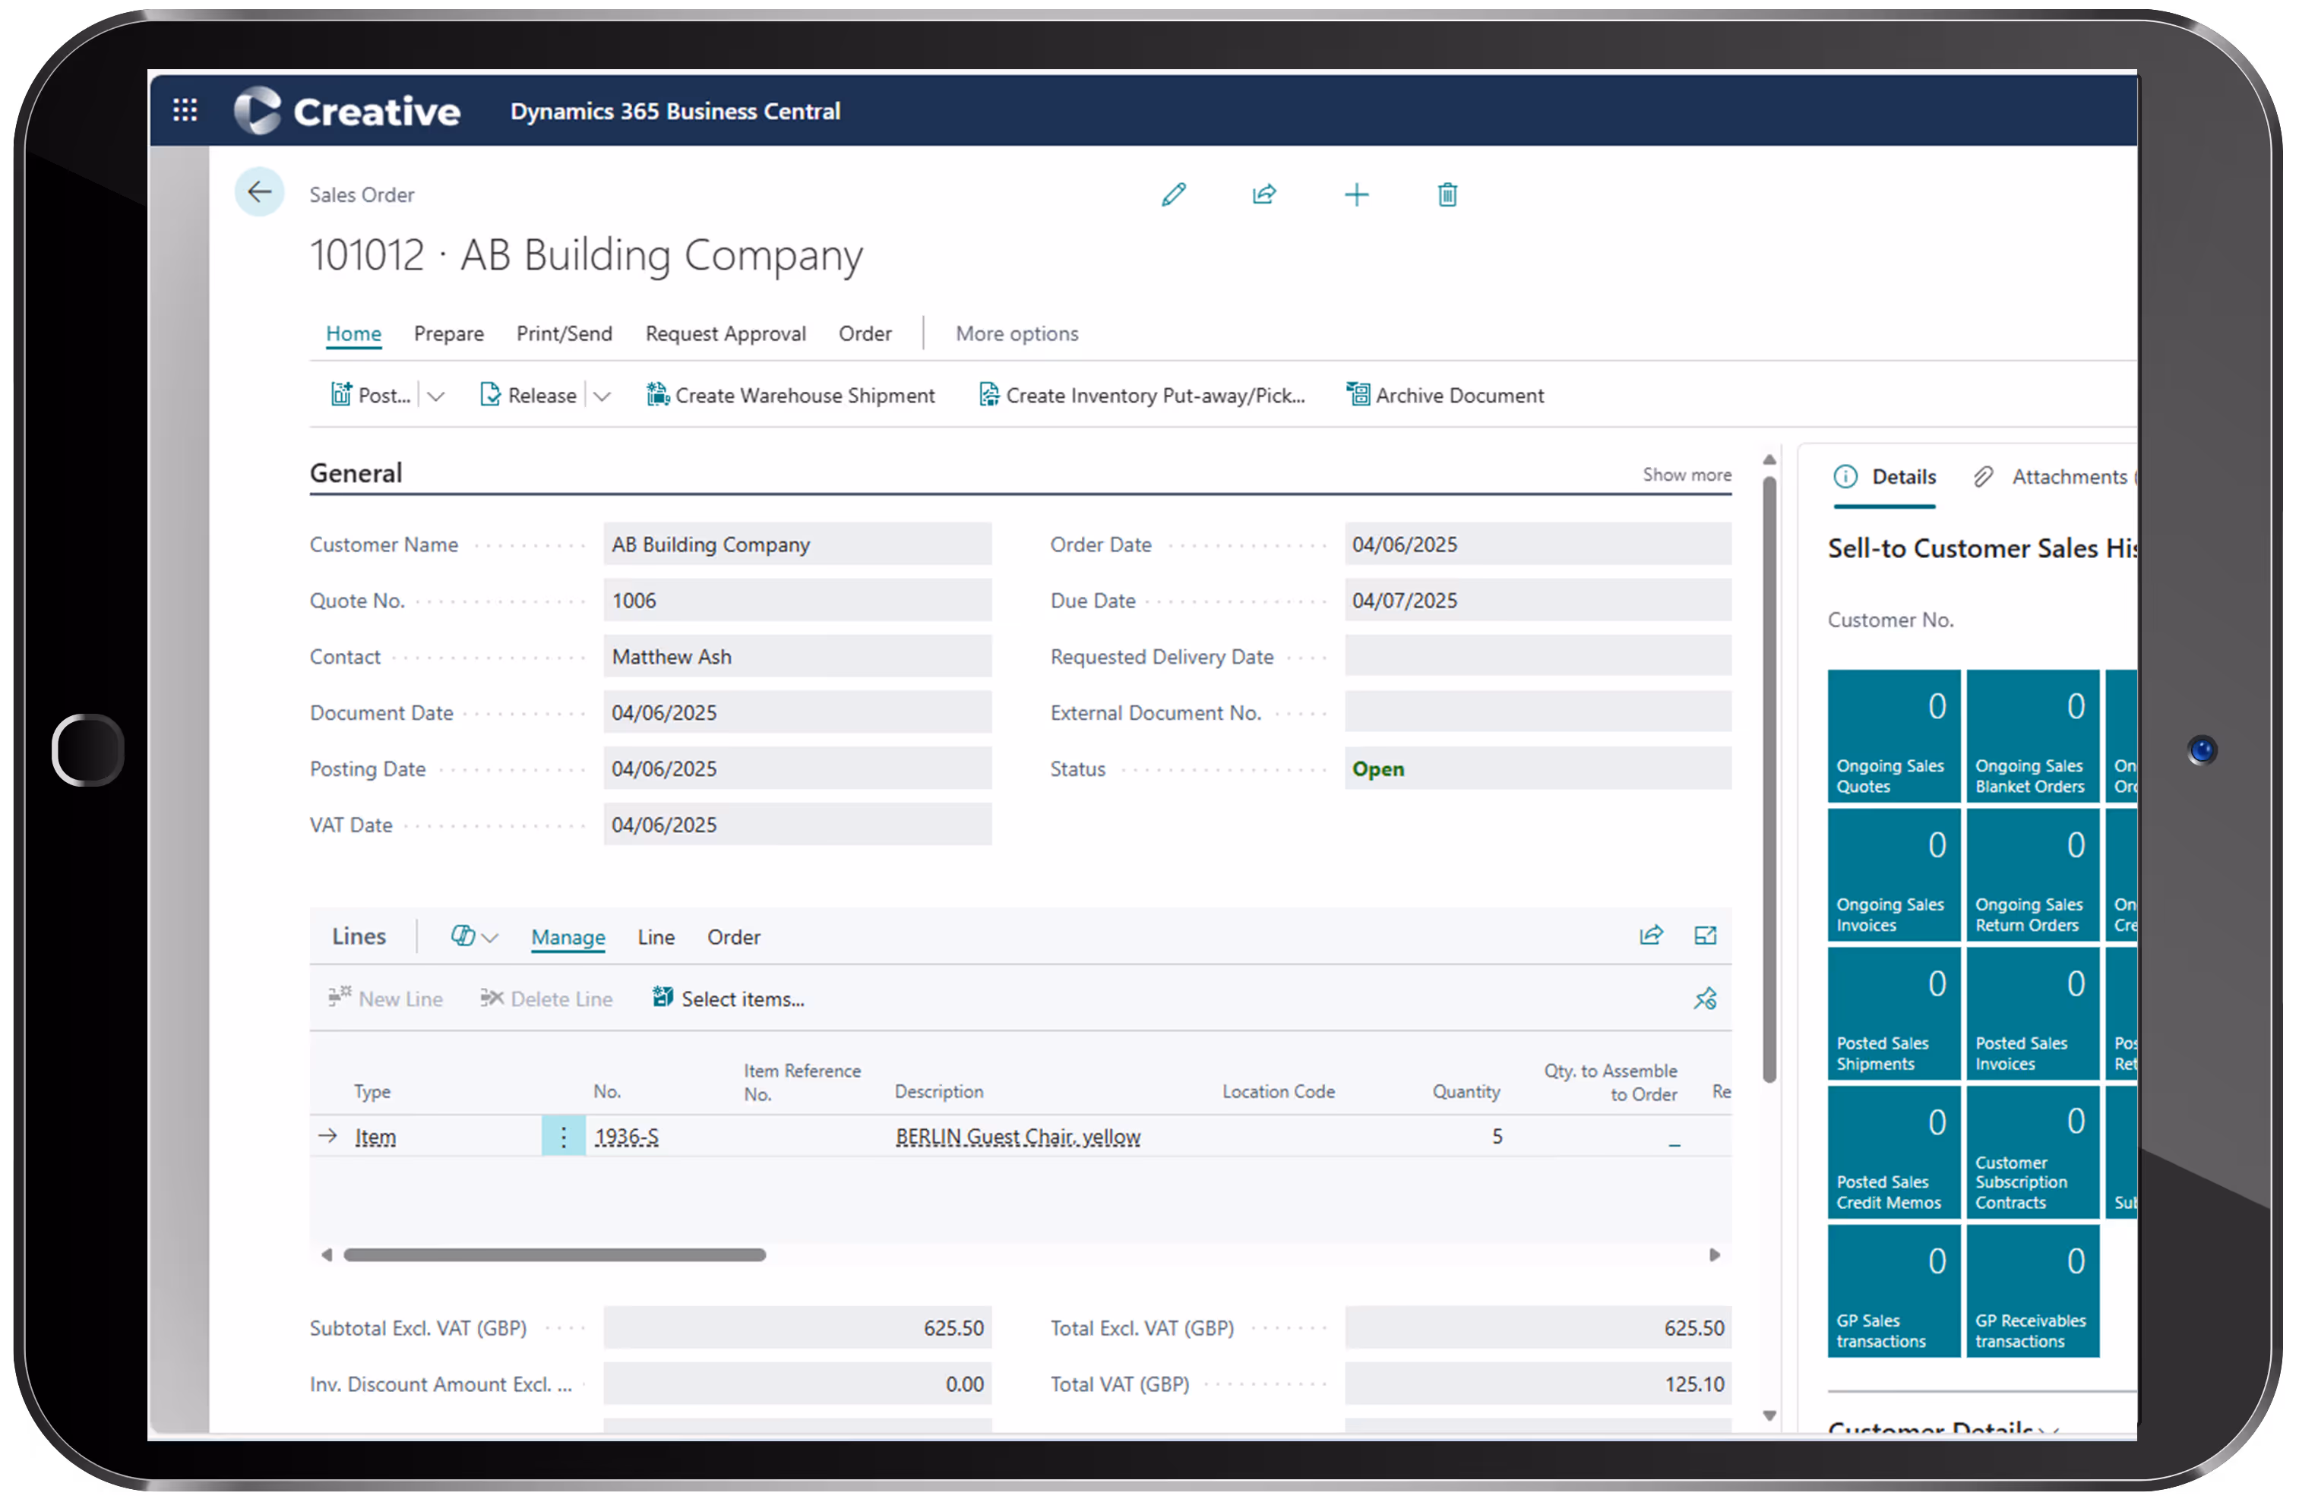Expand the Post dropdown arrow

pos(437,396)
